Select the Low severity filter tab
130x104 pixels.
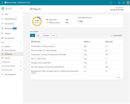coord(54,35)
